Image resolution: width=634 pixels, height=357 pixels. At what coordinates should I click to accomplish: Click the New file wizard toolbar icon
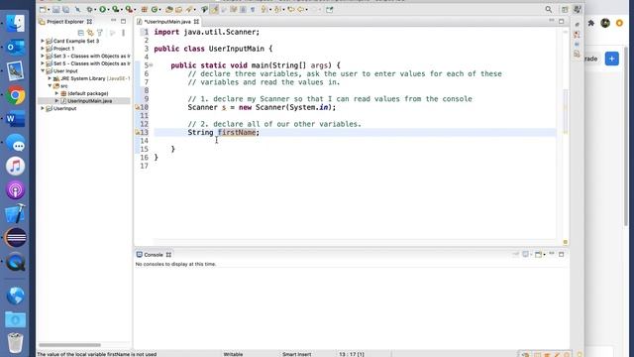click(42, 9)
